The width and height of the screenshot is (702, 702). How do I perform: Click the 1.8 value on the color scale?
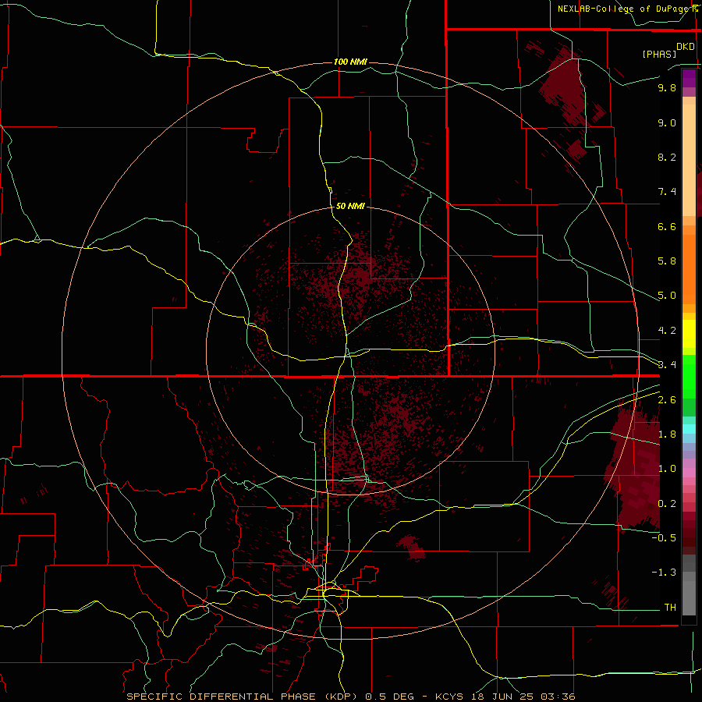coord(667,434)
